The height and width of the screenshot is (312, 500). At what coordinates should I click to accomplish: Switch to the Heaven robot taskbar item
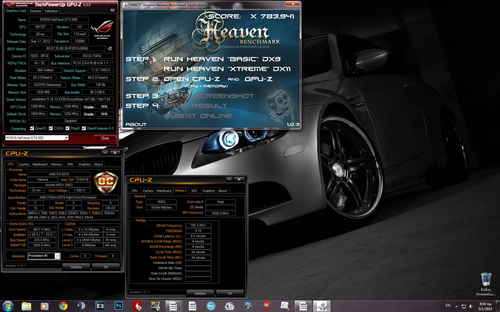pos(321,306)
